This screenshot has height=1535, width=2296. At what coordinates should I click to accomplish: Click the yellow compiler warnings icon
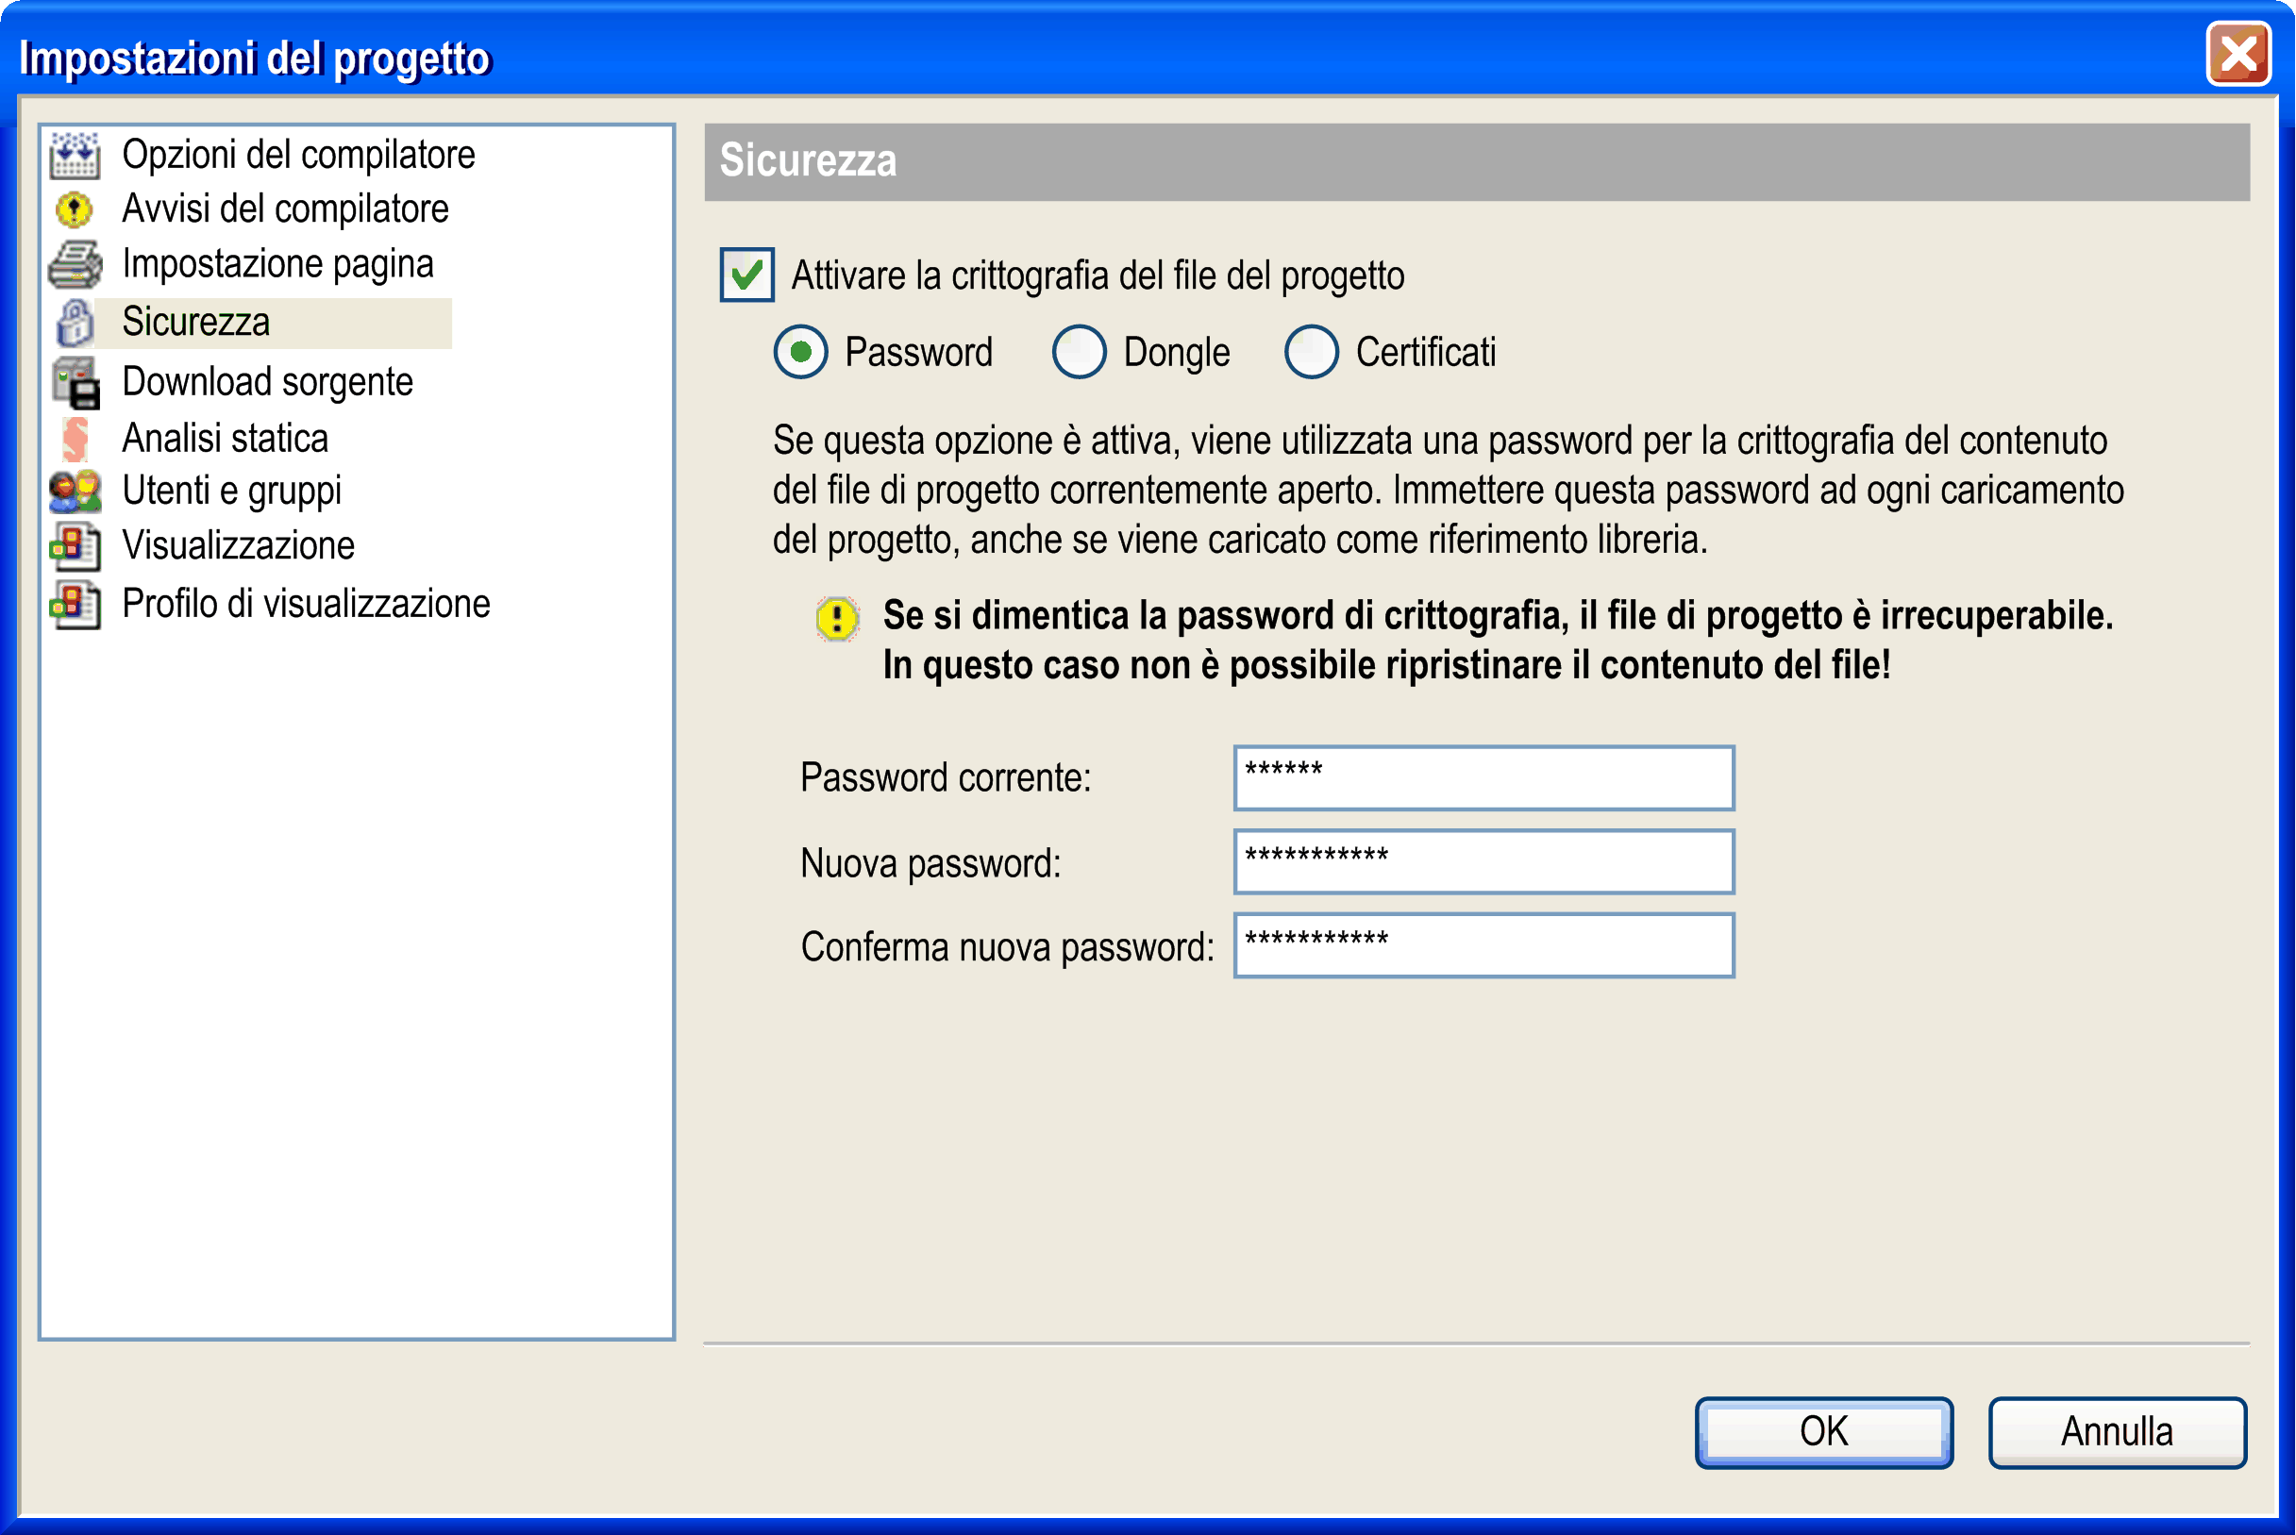[x=75, y=209]
